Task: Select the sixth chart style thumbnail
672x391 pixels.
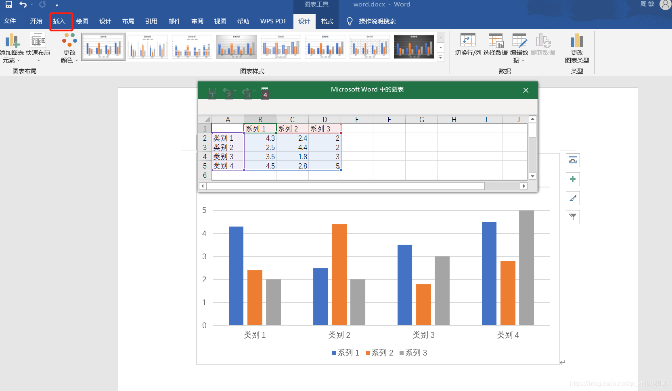Action: tap(325, 47)
